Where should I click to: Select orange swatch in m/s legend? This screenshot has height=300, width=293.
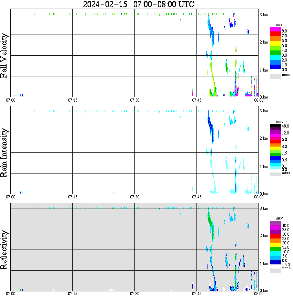[275, 39]
